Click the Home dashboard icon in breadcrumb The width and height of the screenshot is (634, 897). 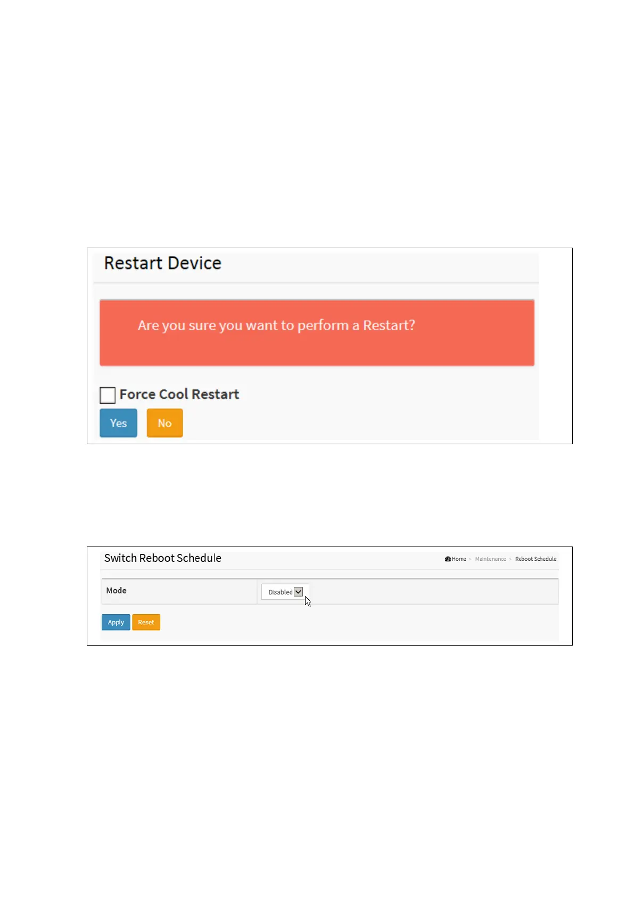448,559
